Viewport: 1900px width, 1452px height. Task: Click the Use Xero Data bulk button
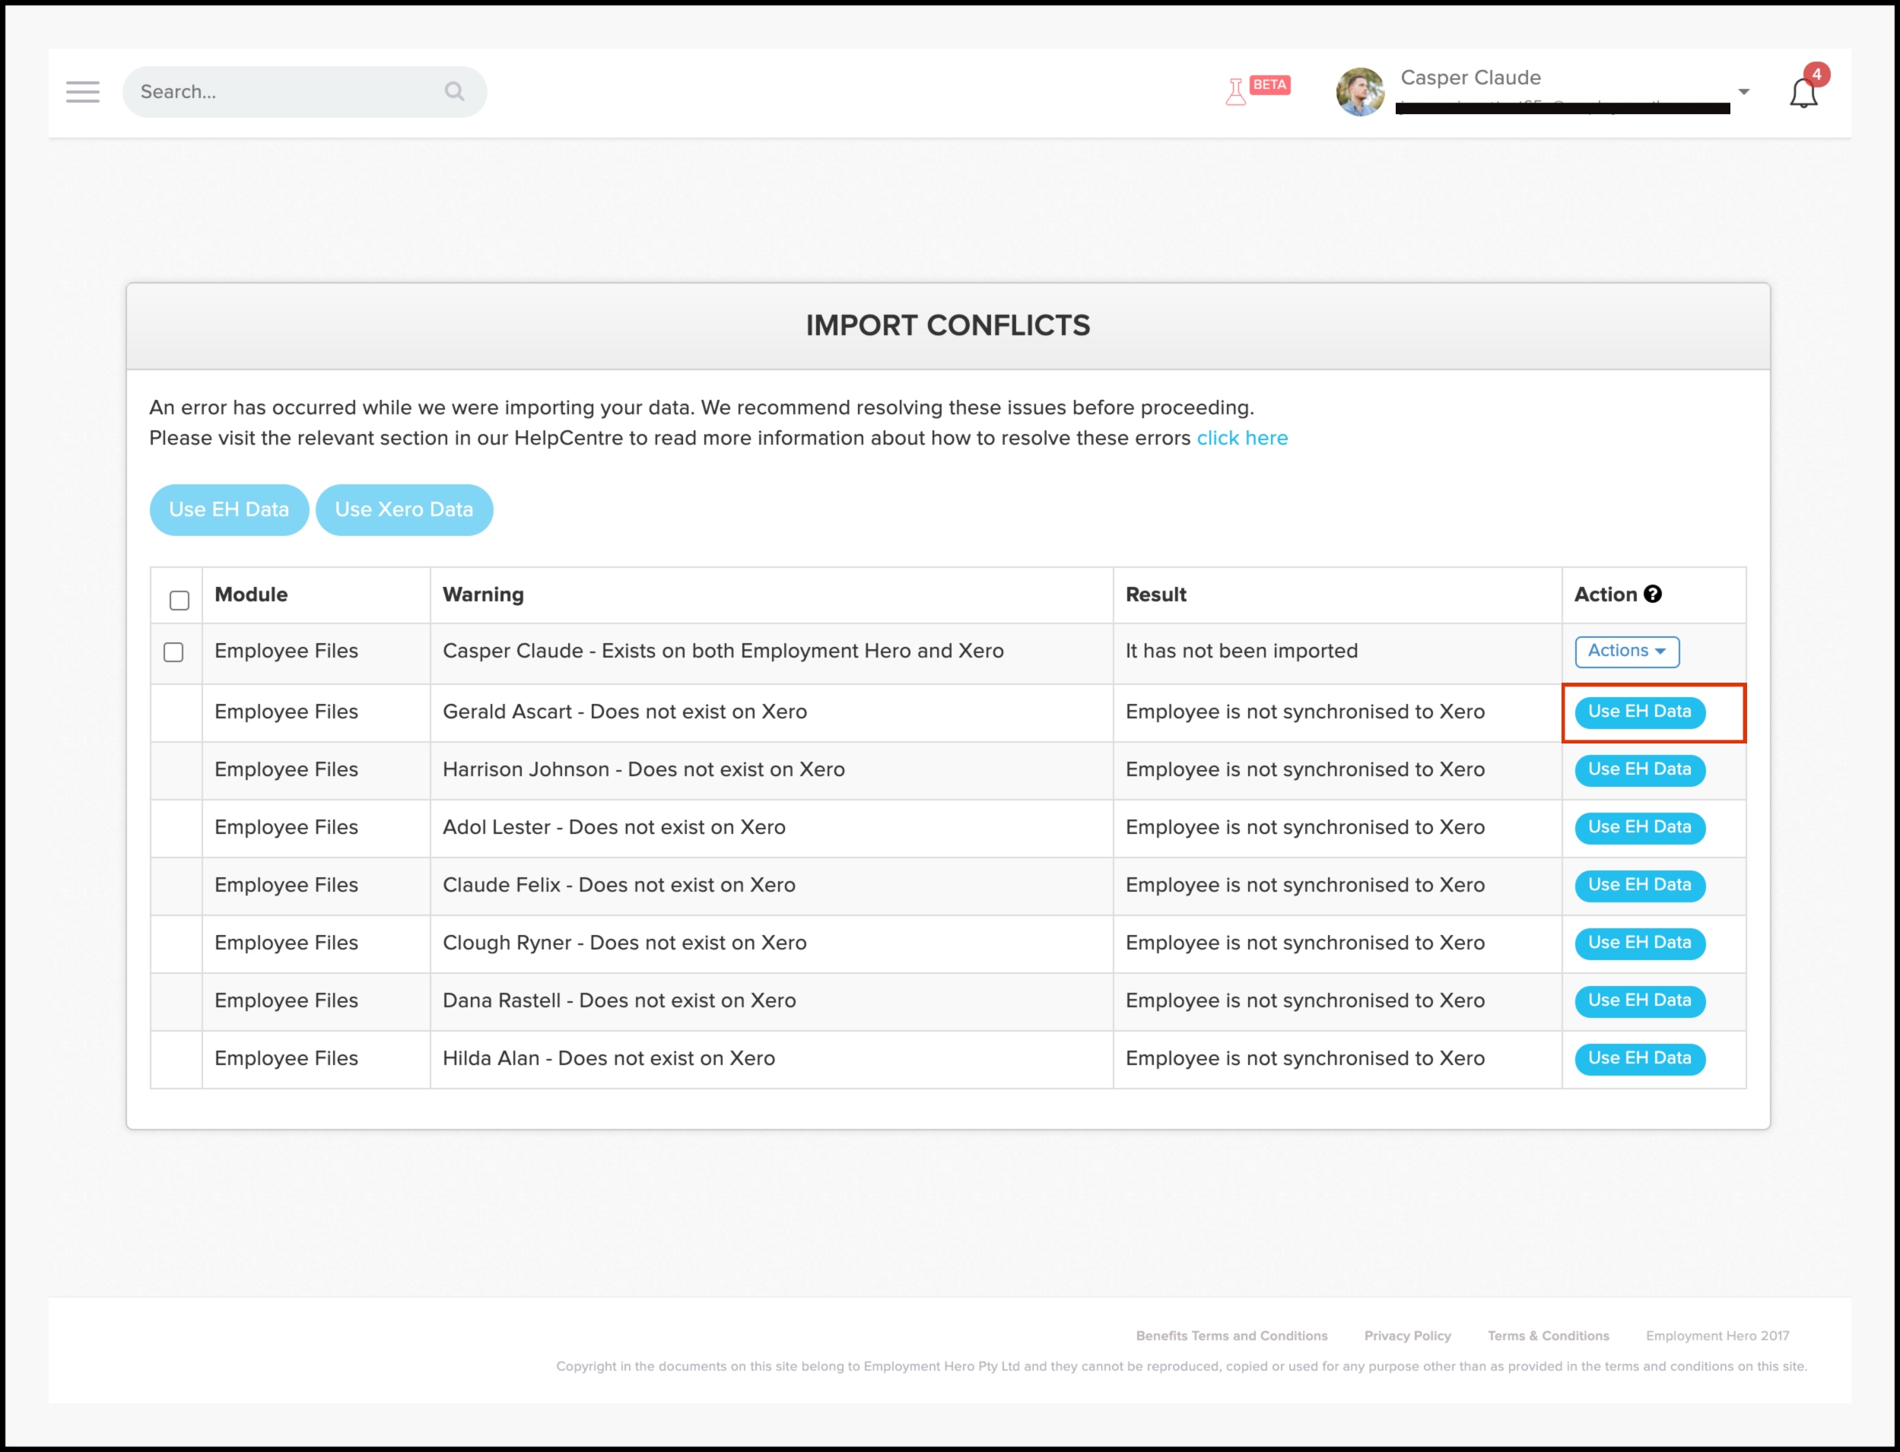pyautogui.click(x=404, y=510)
